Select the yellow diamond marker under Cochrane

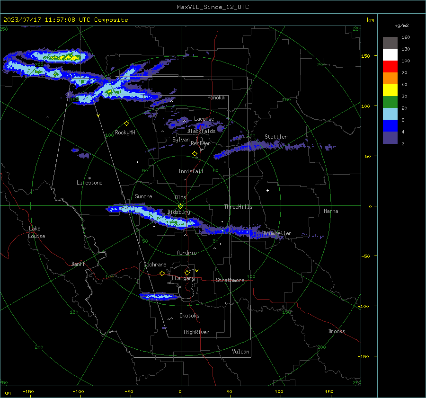pyautogui.click(x=162, y=273)
